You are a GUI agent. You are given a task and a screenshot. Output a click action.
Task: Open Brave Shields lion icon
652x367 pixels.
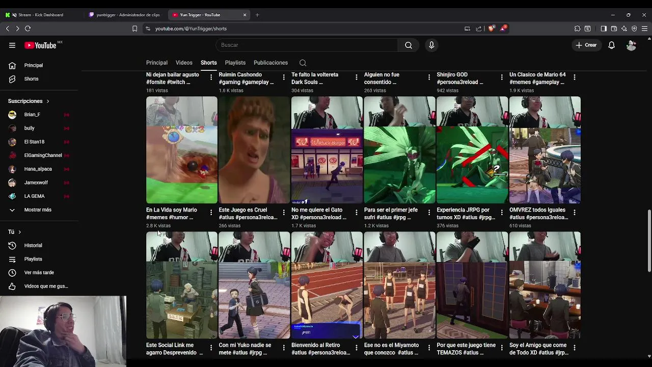coord(491,29)
